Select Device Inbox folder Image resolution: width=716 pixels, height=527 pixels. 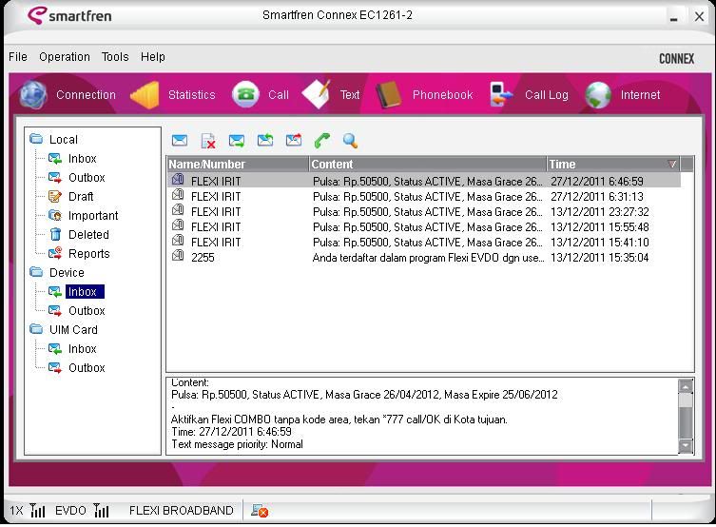click(x=85, y=291)
